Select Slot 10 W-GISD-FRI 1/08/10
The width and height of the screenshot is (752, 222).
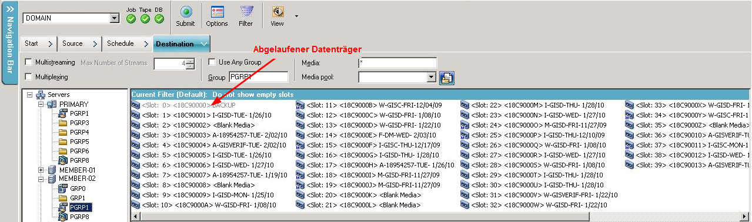coord(209,205)
